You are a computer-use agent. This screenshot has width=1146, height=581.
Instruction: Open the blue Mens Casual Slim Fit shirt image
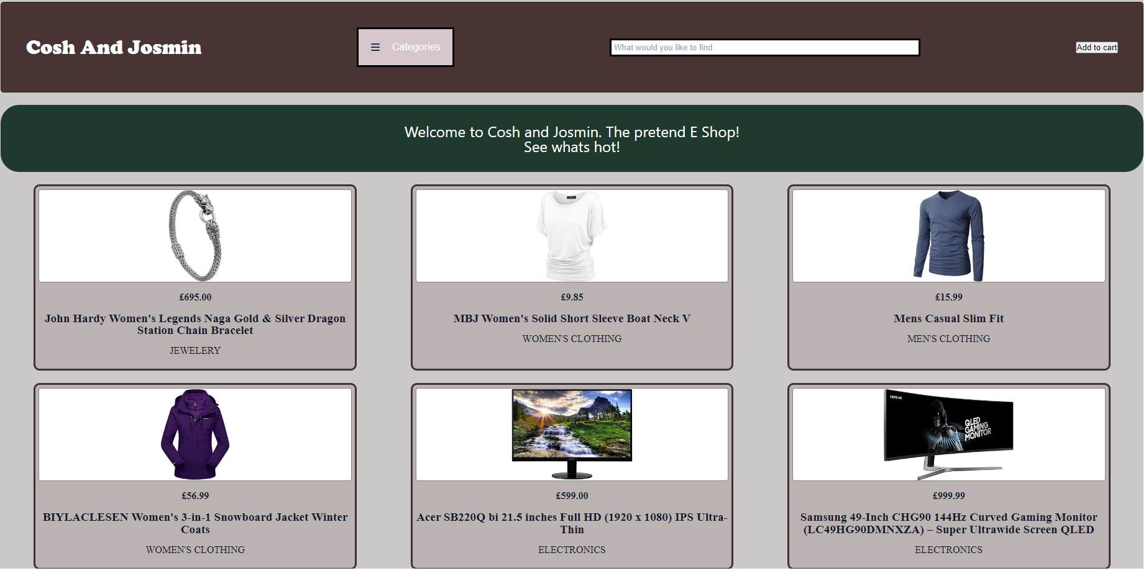pyautogui.click(x=949, y=236)
